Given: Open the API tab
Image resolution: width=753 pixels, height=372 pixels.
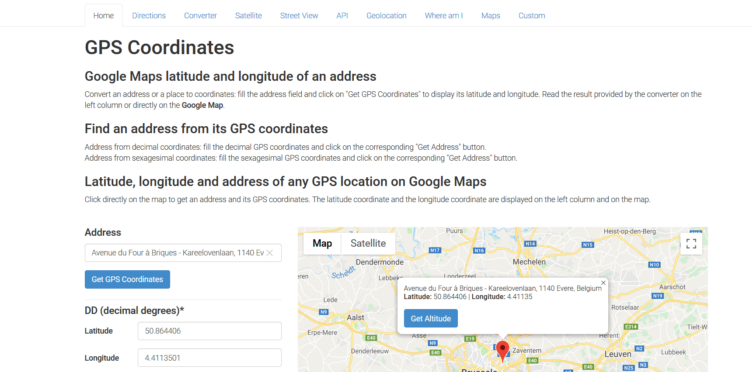Looking at the screenshot, I should (x=342, y=16).
